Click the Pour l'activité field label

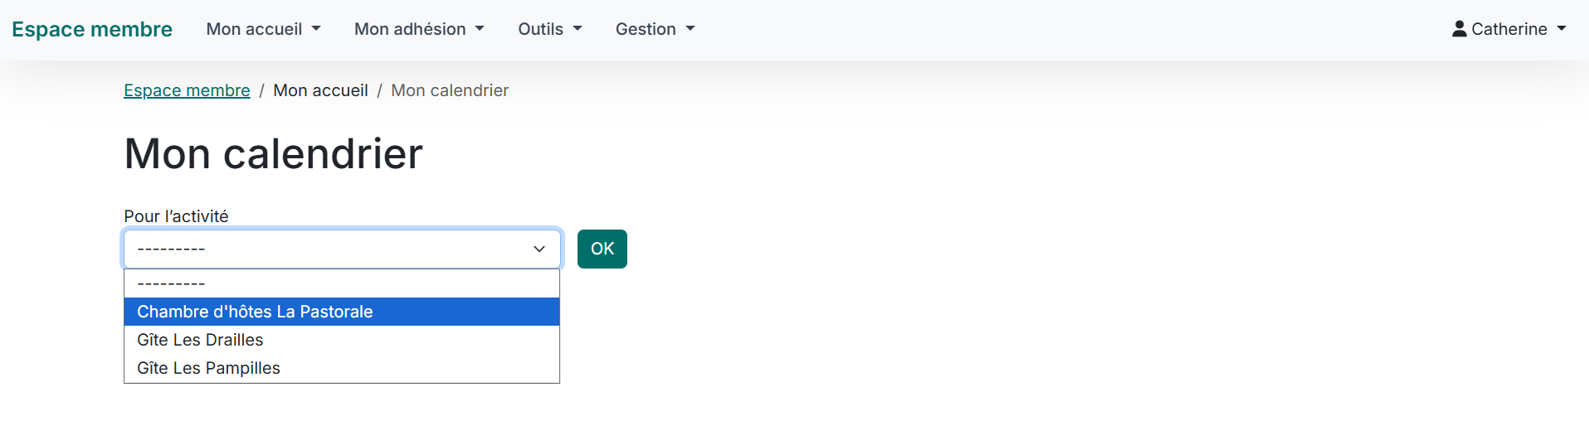[176, 216]
